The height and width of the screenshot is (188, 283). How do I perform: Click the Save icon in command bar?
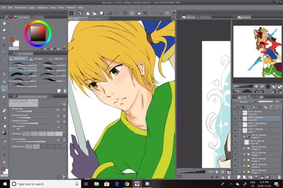click(102, 13)
